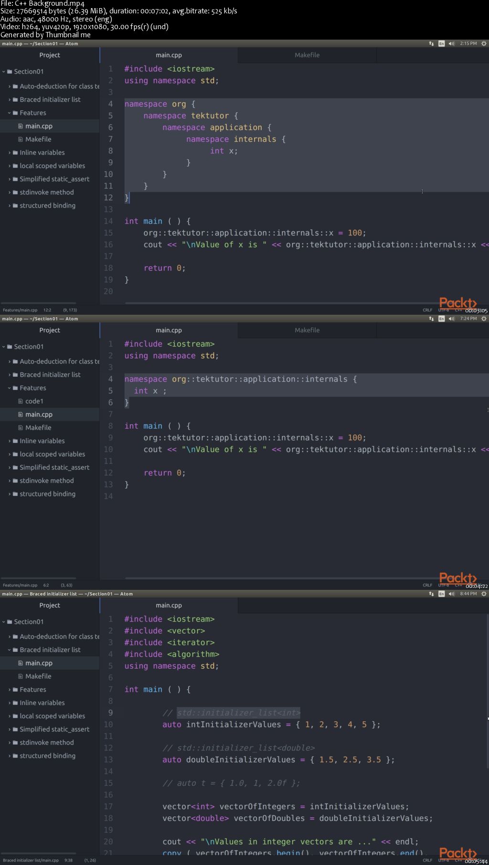The height and width of the screenshot is (865, 489).
Task: Click CRLF line ending in 7:24 PM window
Action: pyautogui.click(x=427, y=585)
